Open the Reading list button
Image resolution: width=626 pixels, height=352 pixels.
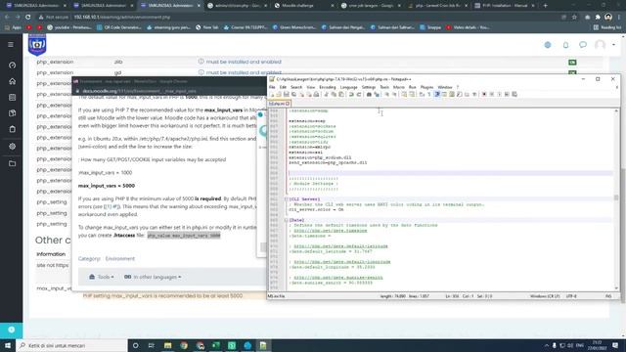[x=606, y=27]
